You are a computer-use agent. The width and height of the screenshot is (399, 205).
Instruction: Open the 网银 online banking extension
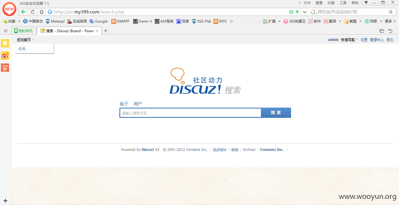click(371, 21)
